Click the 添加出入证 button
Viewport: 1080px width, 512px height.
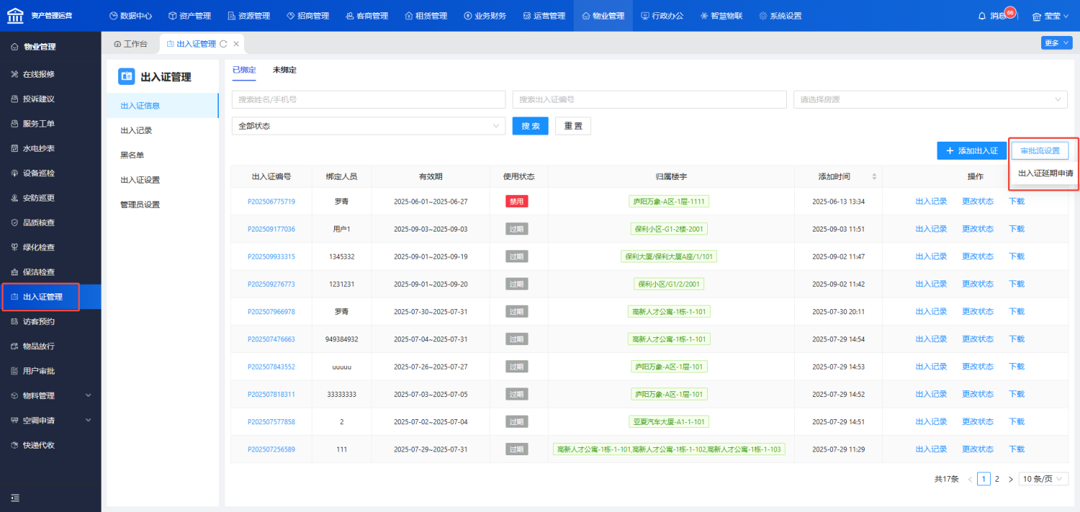(971, 151)
